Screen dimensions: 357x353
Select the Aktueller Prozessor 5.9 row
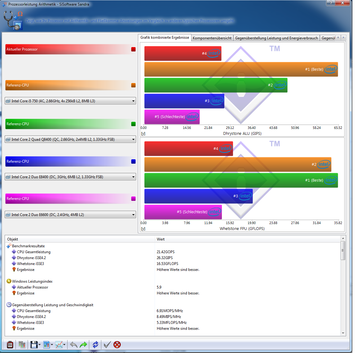point(172,287)
